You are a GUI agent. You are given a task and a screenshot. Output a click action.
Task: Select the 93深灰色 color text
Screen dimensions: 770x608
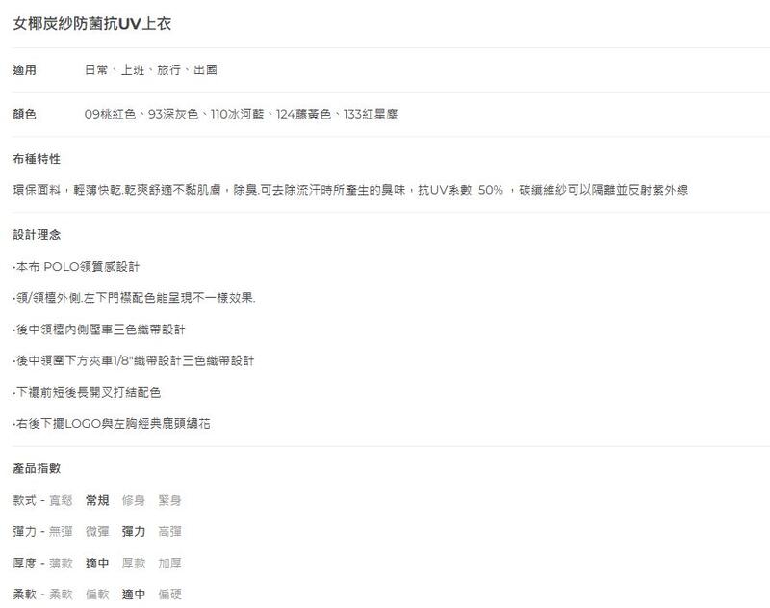(172, 115)
